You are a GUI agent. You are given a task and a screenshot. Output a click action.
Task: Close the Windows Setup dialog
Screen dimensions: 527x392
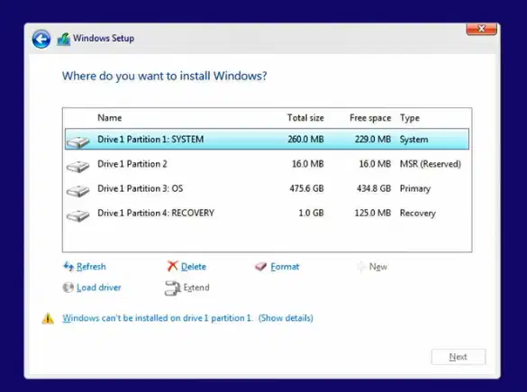click(481, 29)
